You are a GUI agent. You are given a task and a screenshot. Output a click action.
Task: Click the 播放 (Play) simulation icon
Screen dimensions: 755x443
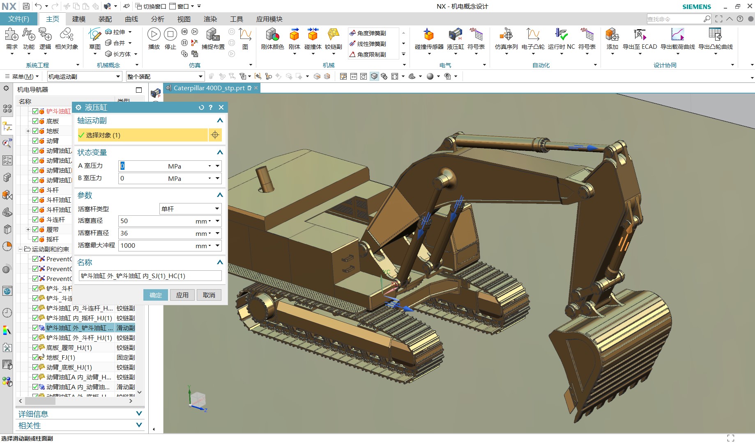(154, 34)
